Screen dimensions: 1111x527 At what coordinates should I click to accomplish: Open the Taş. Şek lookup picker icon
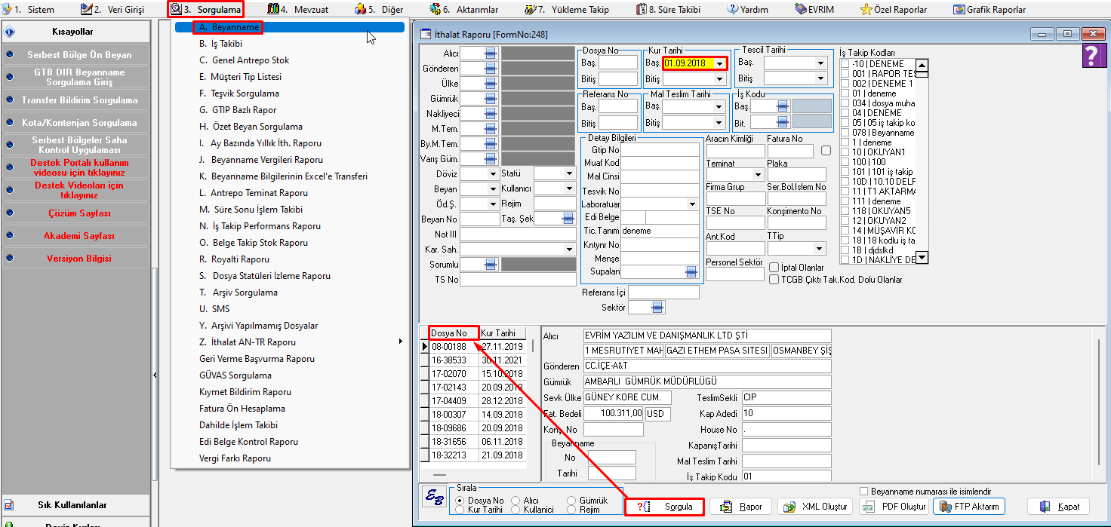pos(568,218)
